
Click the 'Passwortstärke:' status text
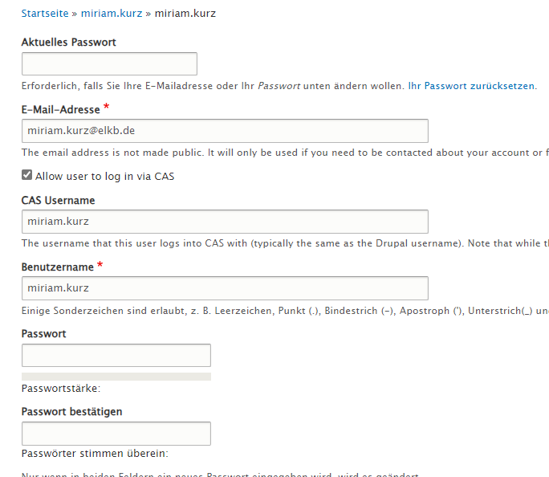click(61, 389)
